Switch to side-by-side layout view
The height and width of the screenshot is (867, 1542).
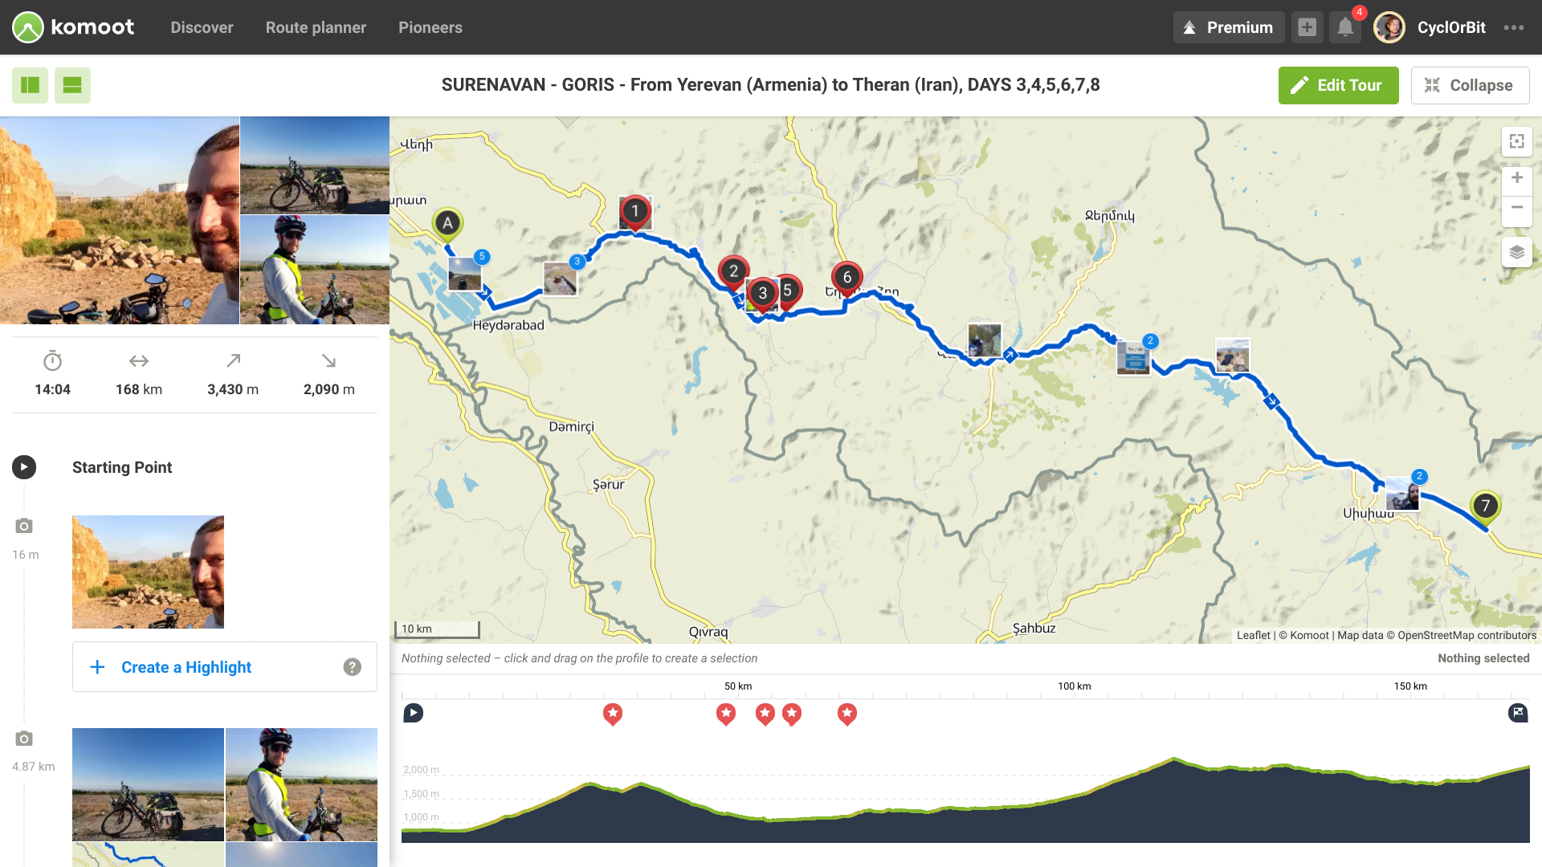click(31, 85)
